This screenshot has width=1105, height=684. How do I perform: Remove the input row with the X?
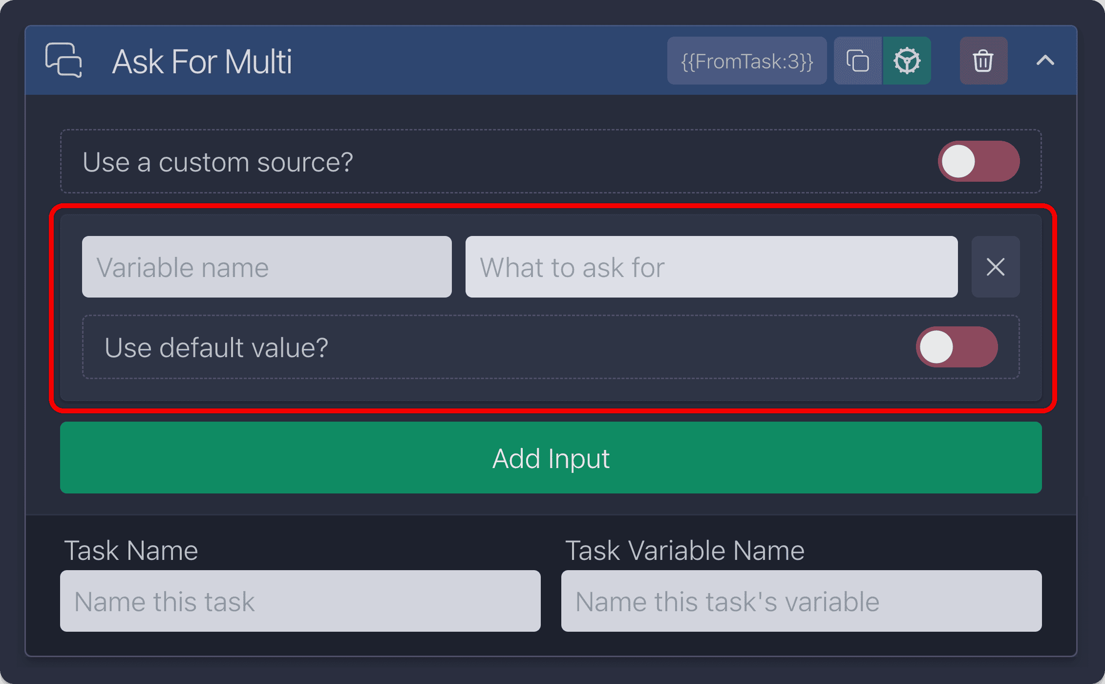[996, 267]
